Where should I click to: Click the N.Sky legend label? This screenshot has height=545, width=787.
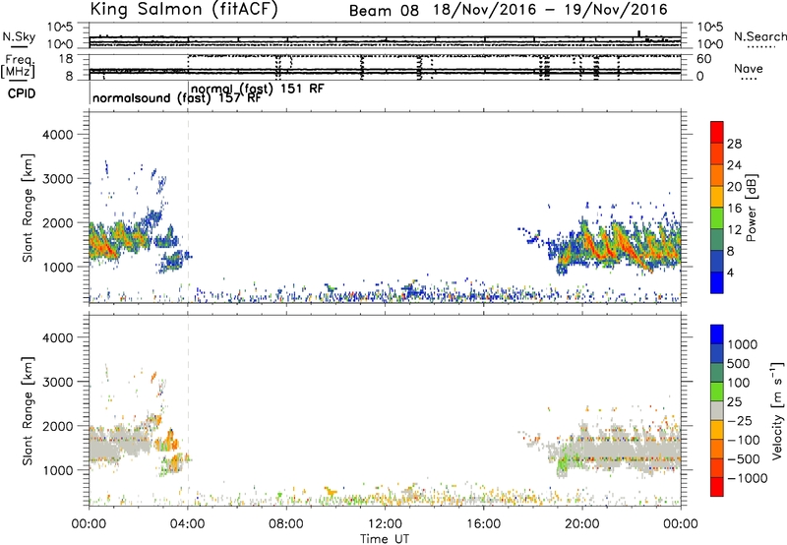[x=19, y=36]
